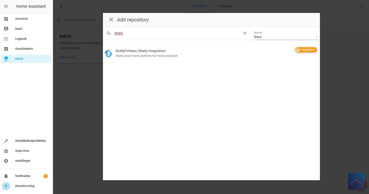Click the Ontwikkelhulpmiddelen hammer icon
The height and width of the screenshot is (194, 369).
coord(6,141)
